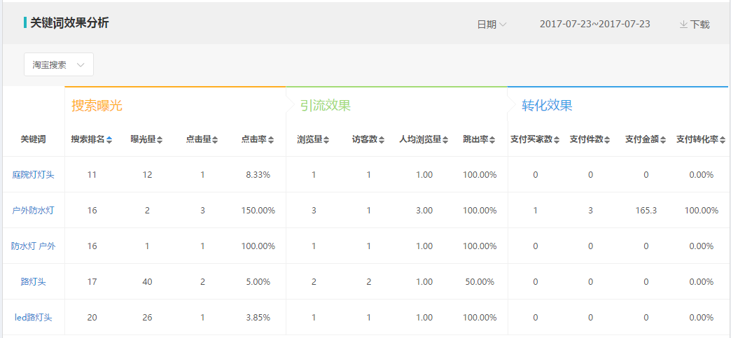Sort table by 曝光量 column arrows
Screen dimensions: 731x338
pos(160,140)
